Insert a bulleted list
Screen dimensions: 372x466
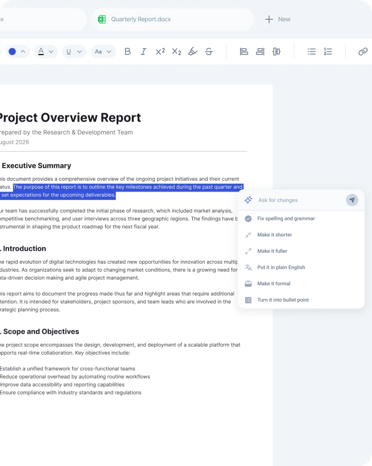[311, 51]
